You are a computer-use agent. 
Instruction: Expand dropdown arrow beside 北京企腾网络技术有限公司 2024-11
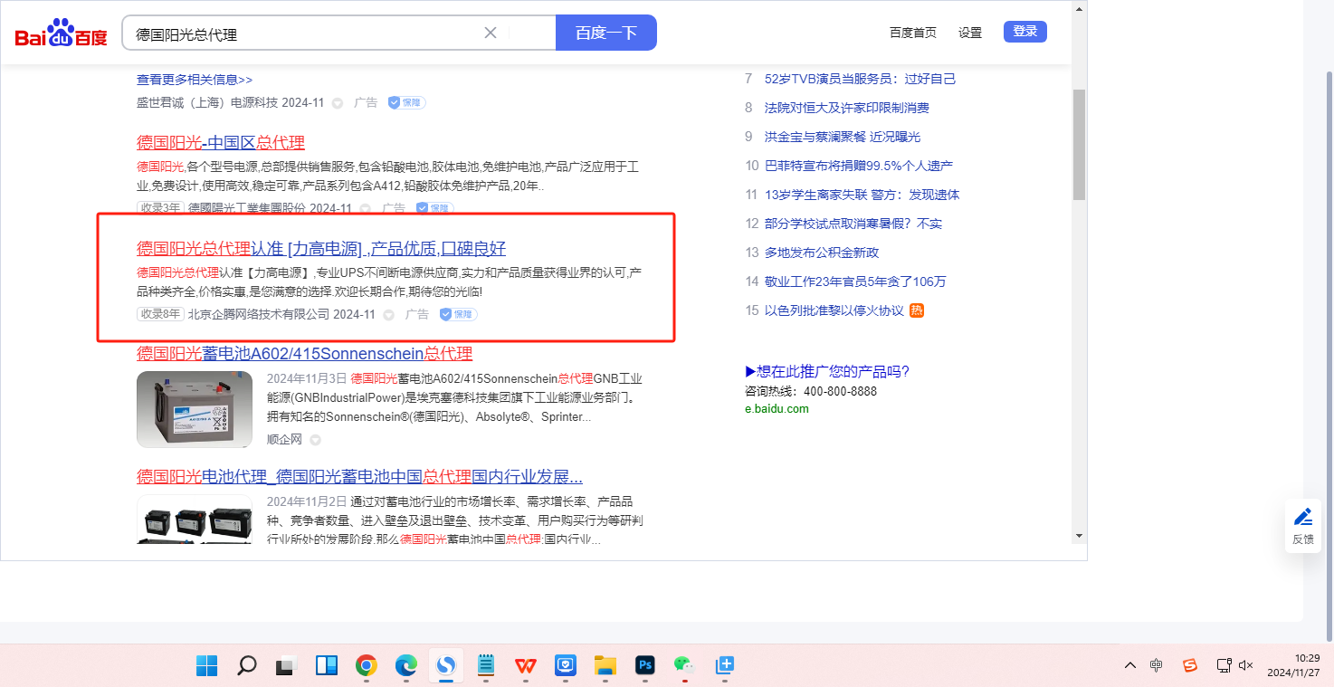(388, 315)
